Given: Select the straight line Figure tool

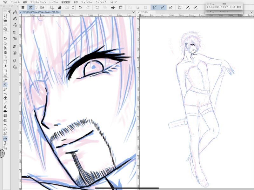Looking at the screenshot, I should tap(5, 102).
